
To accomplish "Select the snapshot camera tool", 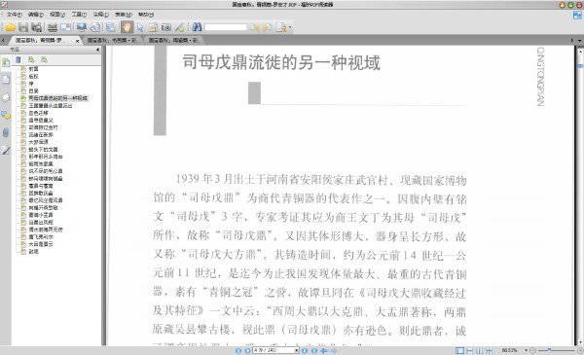I will coord(166,27).
